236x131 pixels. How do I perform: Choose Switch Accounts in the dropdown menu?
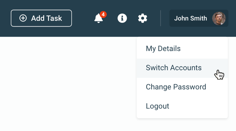[173, 68]
